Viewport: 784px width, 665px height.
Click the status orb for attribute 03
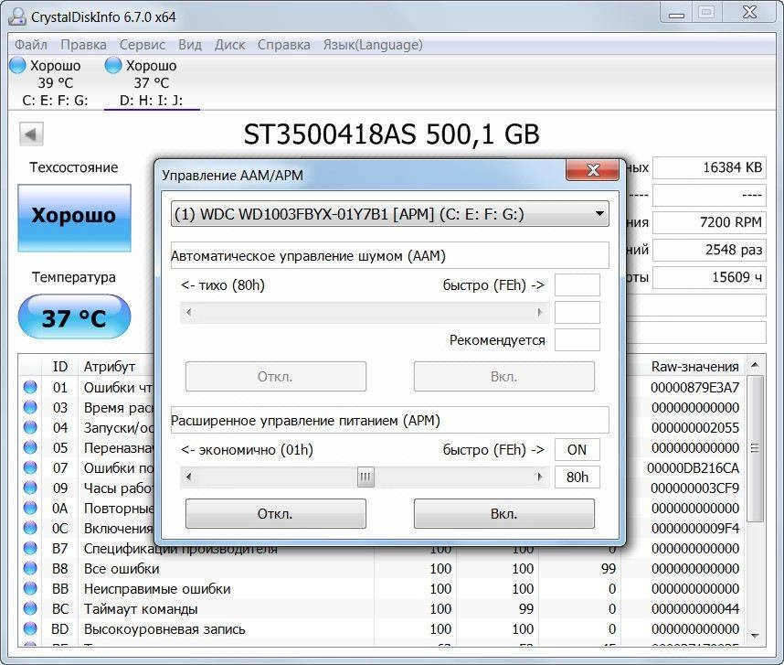pos(30,407)
